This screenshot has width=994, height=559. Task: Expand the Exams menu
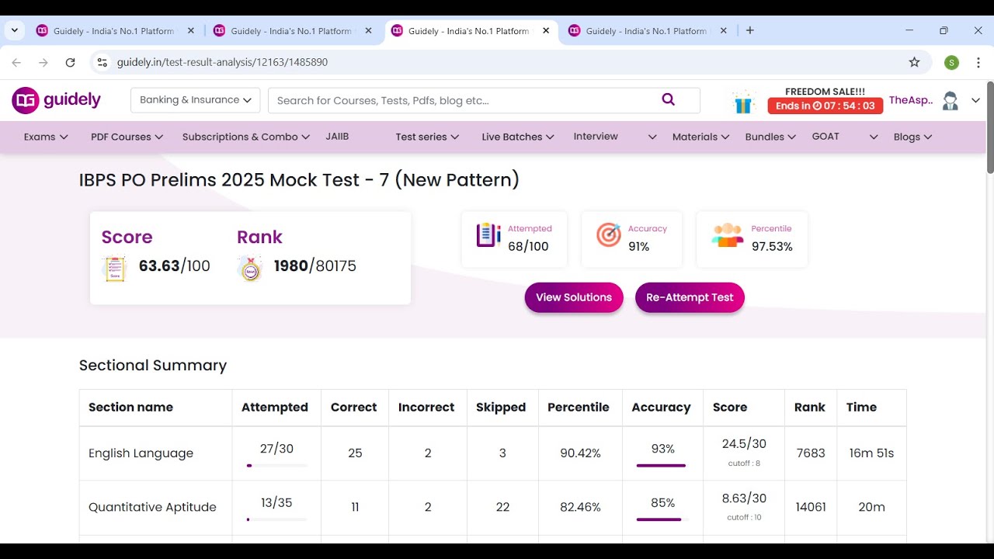(x=46, y=137)
